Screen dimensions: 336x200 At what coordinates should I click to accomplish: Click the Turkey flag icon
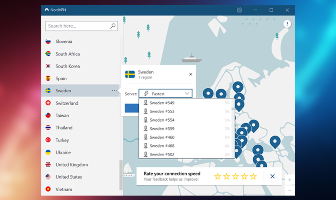(x=48, y=140)
